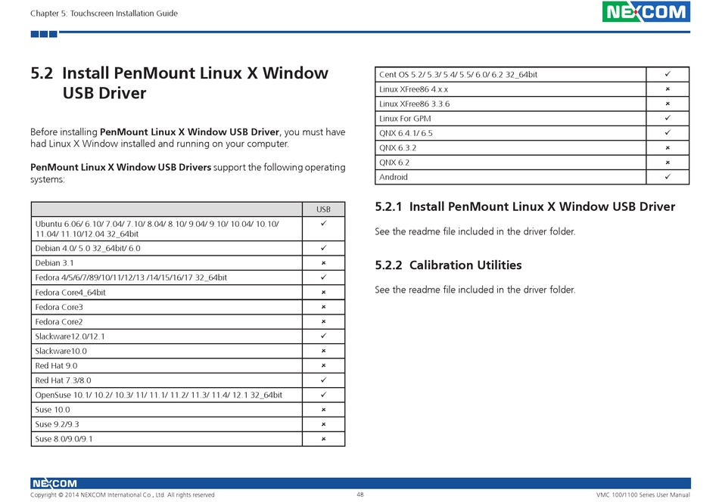Click the cross mark for Fedora Core2
719x502 pixels.
point(323,321)
